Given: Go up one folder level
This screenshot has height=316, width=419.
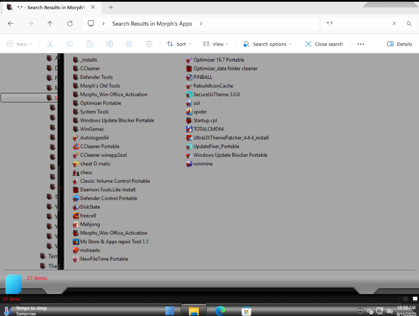Looking at the screenshot, I should (x=50, y=24).
